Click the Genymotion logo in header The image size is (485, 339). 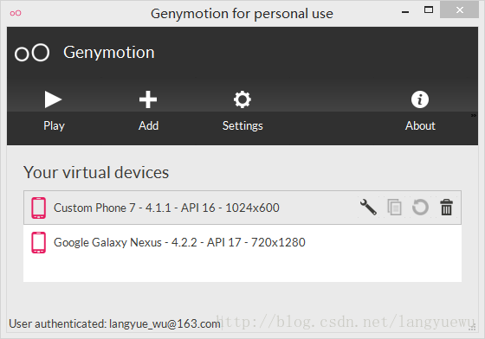click(x=32, y=53)
